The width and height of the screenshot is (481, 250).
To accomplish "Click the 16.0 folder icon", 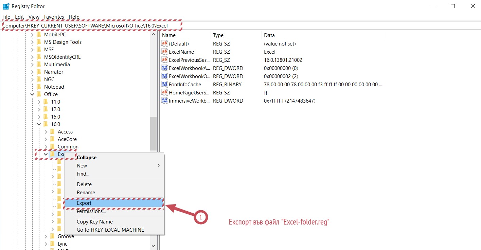I will (46, 124).
